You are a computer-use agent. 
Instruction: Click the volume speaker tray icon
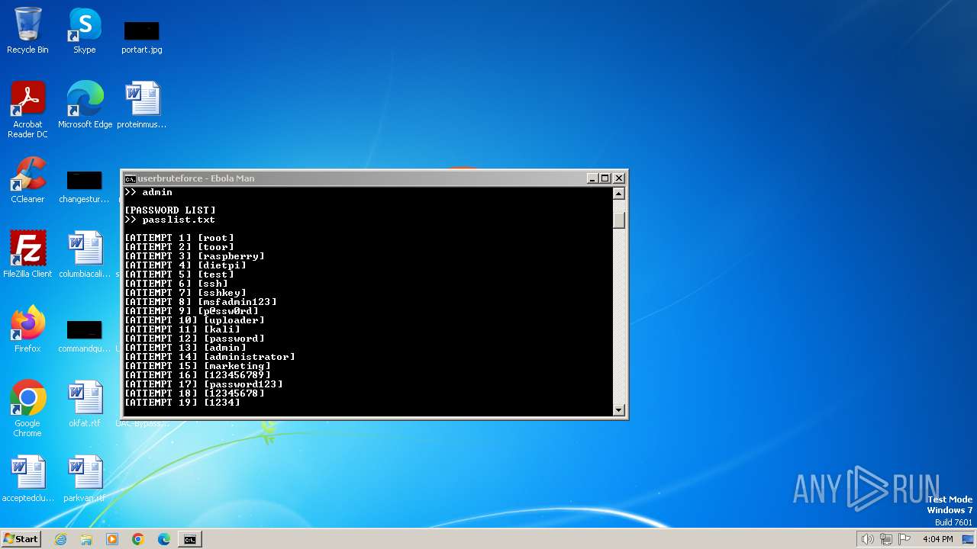[x=867, y=539]
